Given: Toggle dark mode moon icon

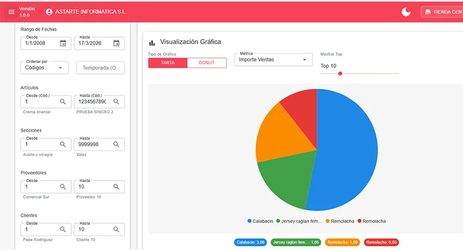Looking at the screenshot, I should click(x=406, y=12).
